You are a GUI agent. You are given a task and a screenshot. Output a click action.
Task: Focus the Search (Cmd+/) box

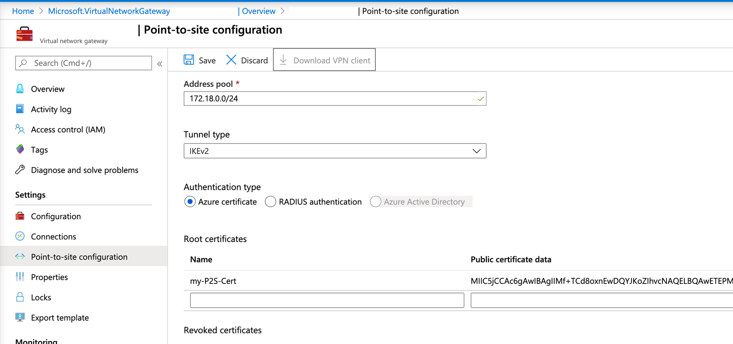pyautogui.click(x=83, y=63)
